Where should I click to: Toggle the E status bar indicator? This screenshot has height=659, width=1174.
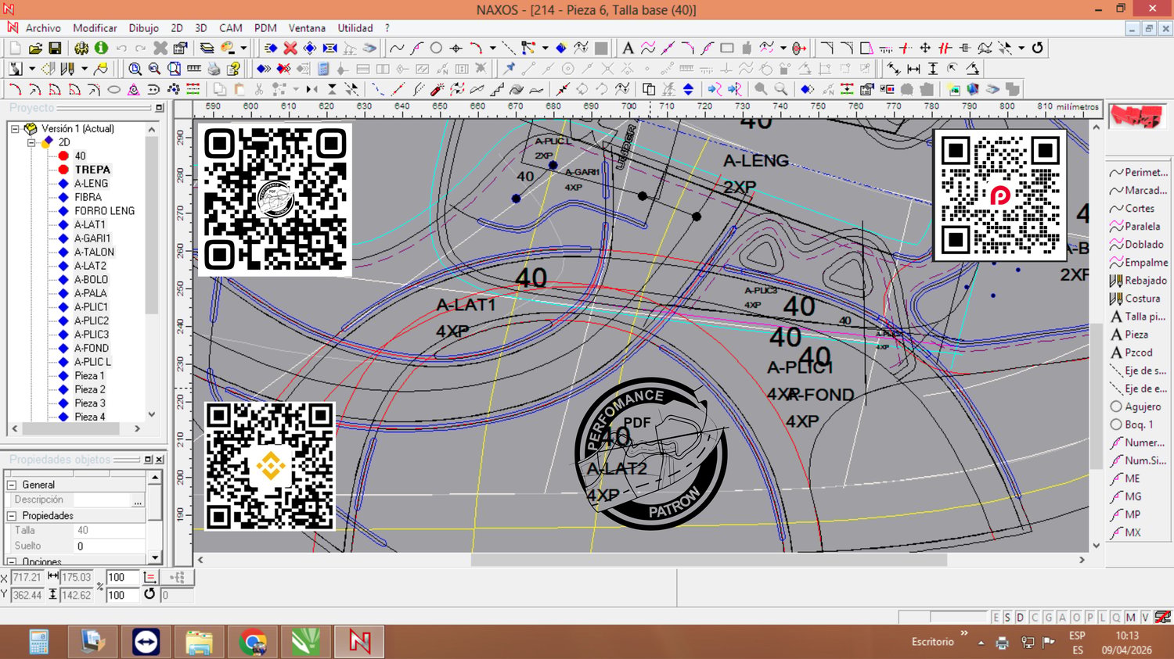996,618
